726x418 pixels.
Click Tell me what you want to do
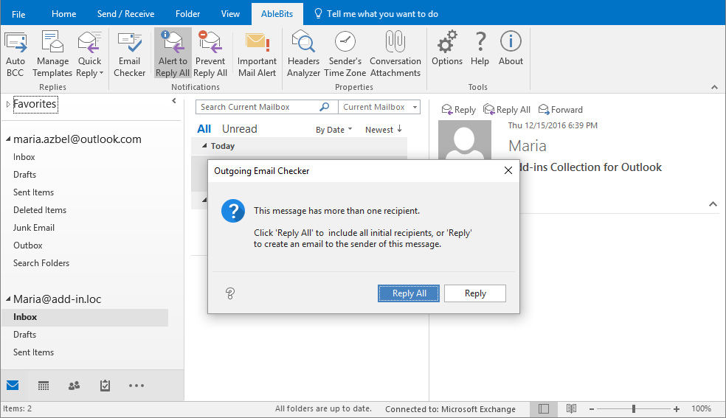point(376,14)
